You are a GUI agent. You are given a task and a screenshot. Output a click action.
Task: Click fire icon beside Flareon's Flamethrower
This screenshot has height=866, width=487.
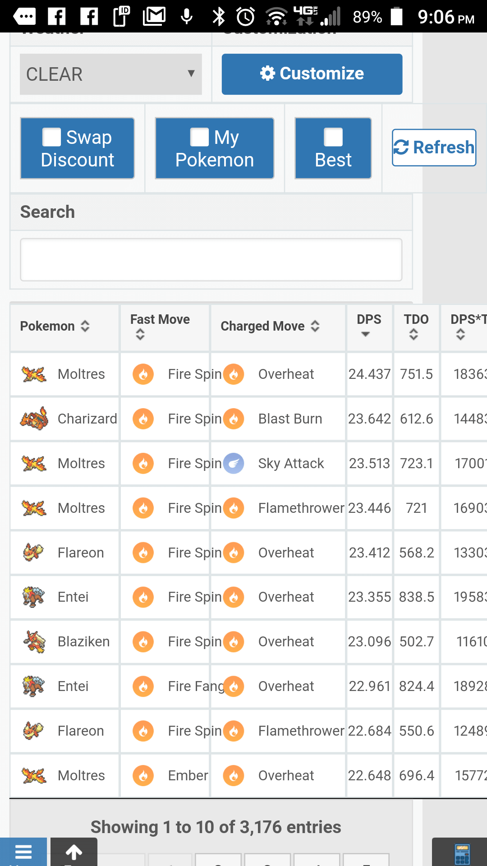(234, 731)
